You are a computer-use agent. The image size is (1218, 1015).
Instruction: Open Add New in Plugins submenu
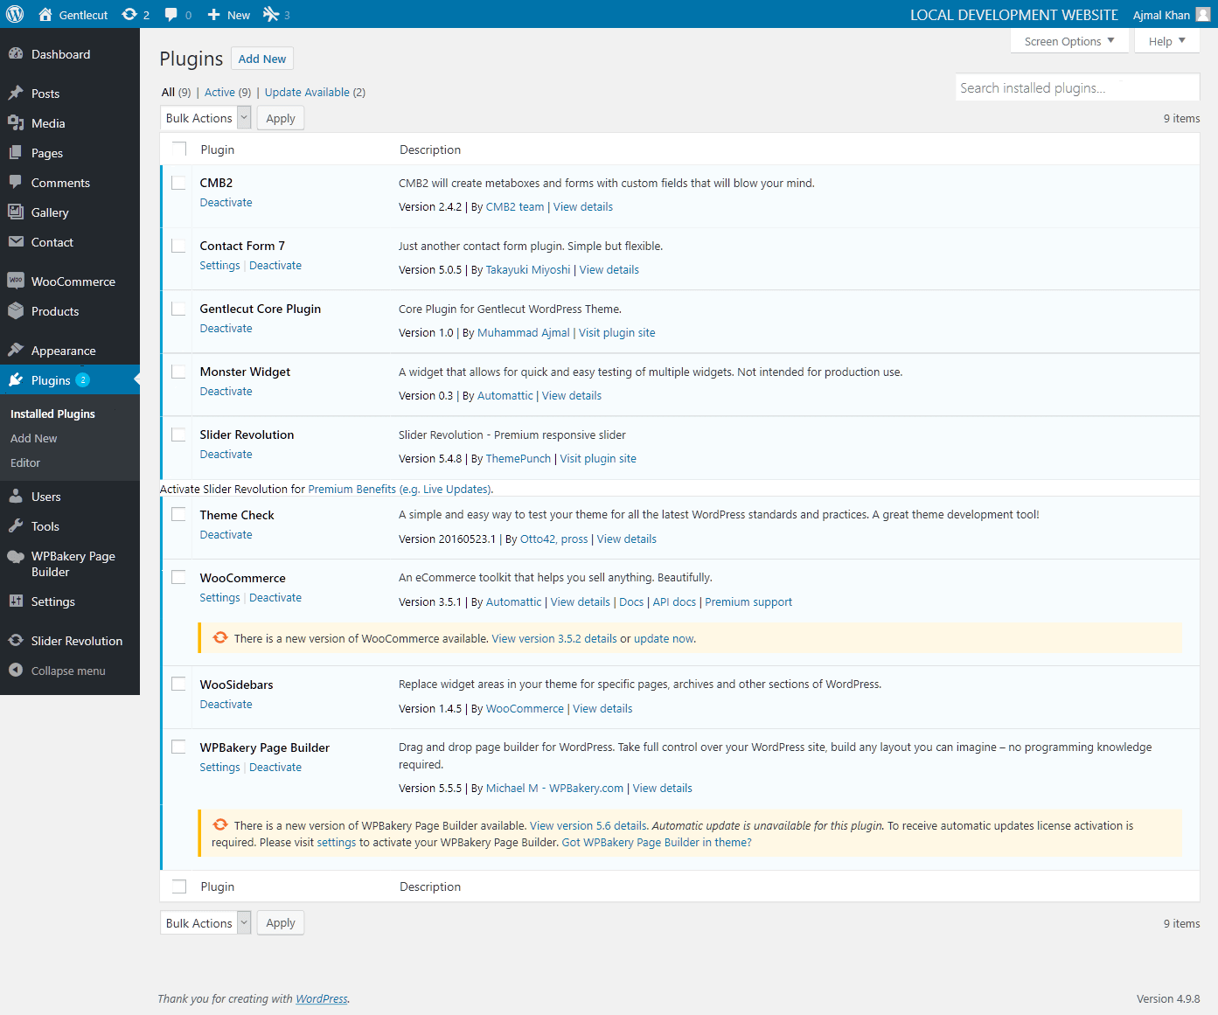(x=34, y=439)
